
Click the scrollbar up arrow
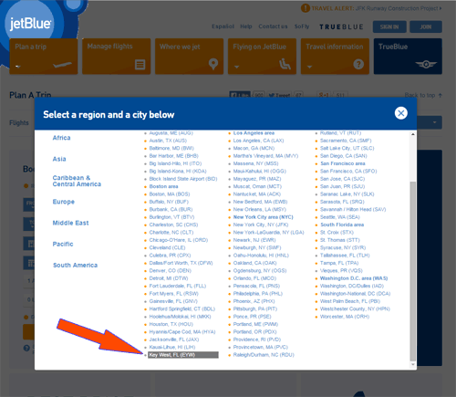pyautogui.click(x=412, y=134)
